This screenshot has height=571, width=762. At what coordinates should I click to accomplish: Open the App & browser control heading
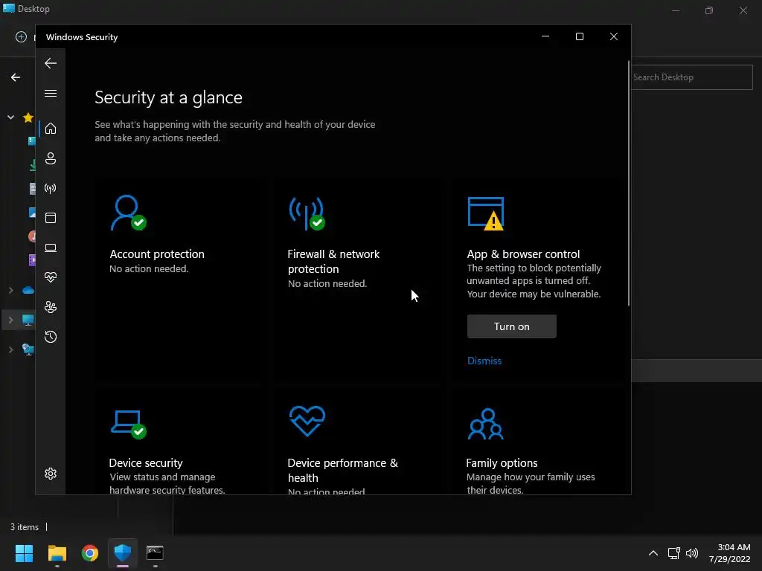(x=523, y=254)
